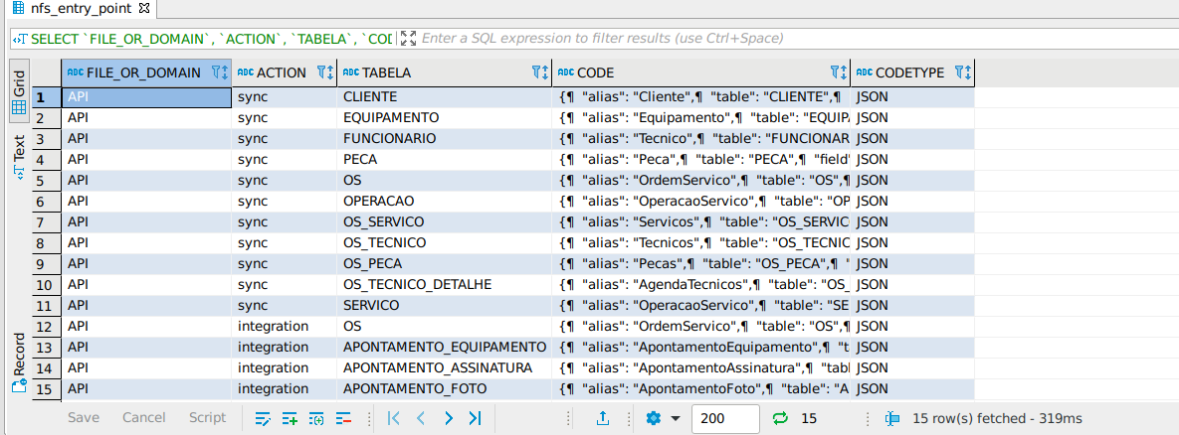Select row number 1 header
This screenshot has width=1179, height=435.
46,96
